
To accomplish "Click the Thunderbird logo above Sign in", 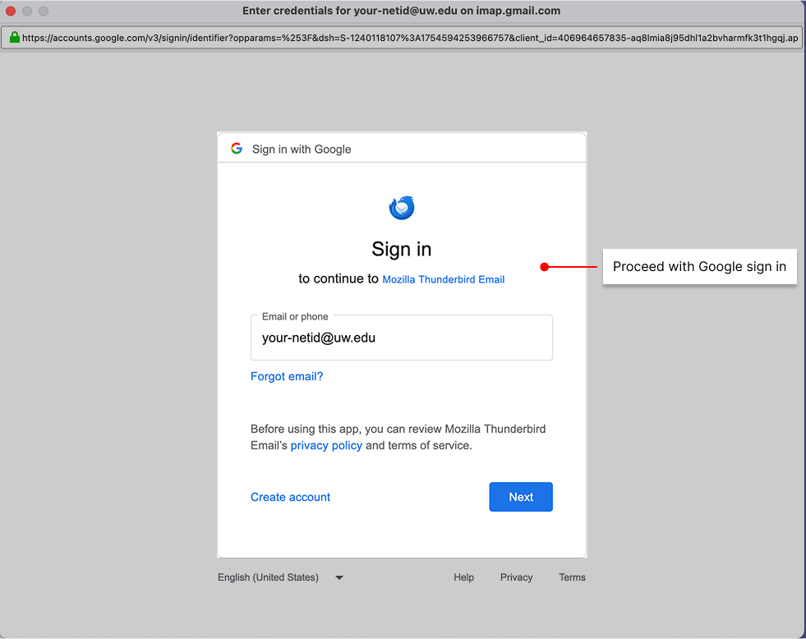I will (x=402, y=207).
